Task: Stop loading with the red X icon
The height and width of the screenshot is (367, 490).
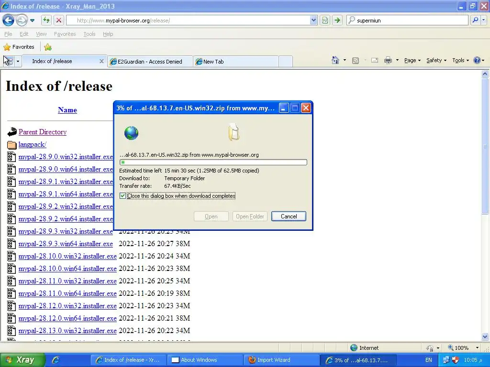Action: click(58, 20)
